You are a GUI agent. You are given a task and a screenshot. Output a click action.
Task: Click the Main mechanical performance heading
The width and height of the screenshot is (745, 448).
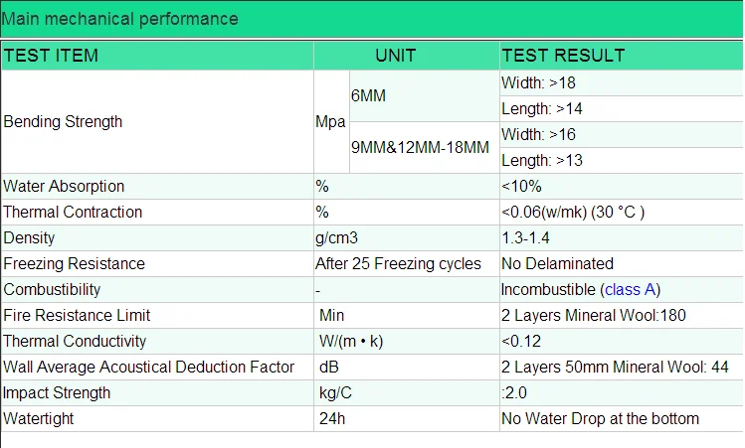(x=120, y=19)
